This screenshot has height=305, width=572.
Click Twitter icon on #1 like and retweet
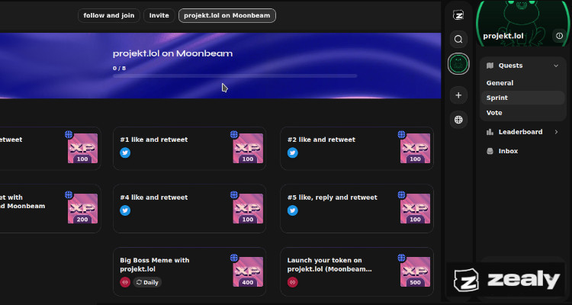pos(125,152)
